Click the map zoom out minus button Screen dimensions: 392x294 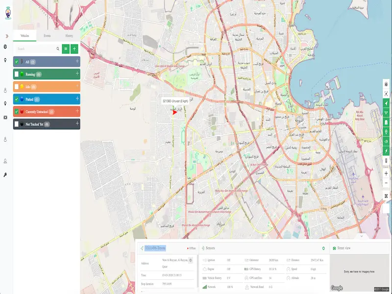(386, 183)
